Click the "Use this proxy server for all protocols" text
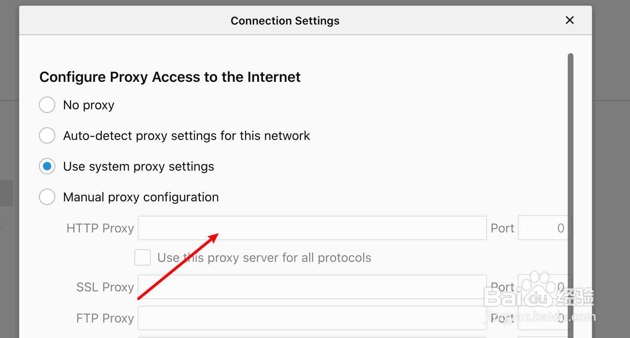Image resolution: width=630 pixels, height=338 pixels. [x=264, y=258]
